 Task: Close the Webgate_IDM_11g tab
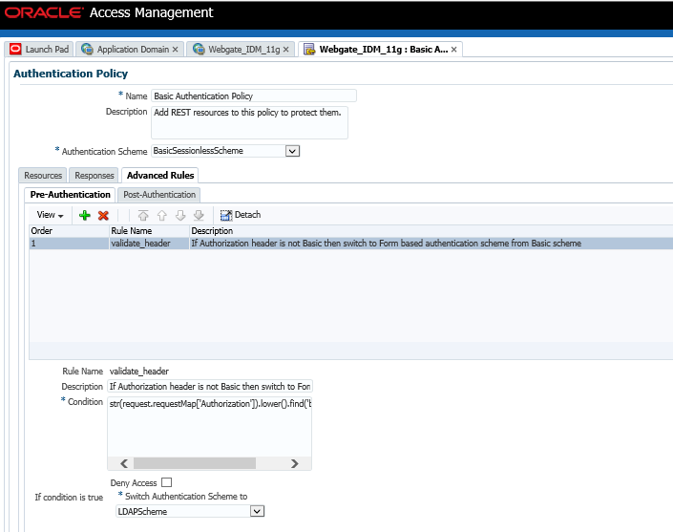tap(285, 50)
